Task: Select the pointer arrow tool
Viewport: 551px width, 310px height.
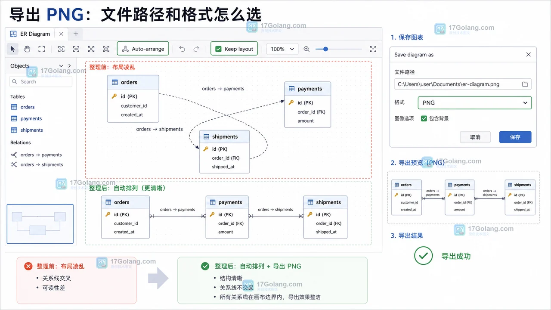Action: pos(12,49)
